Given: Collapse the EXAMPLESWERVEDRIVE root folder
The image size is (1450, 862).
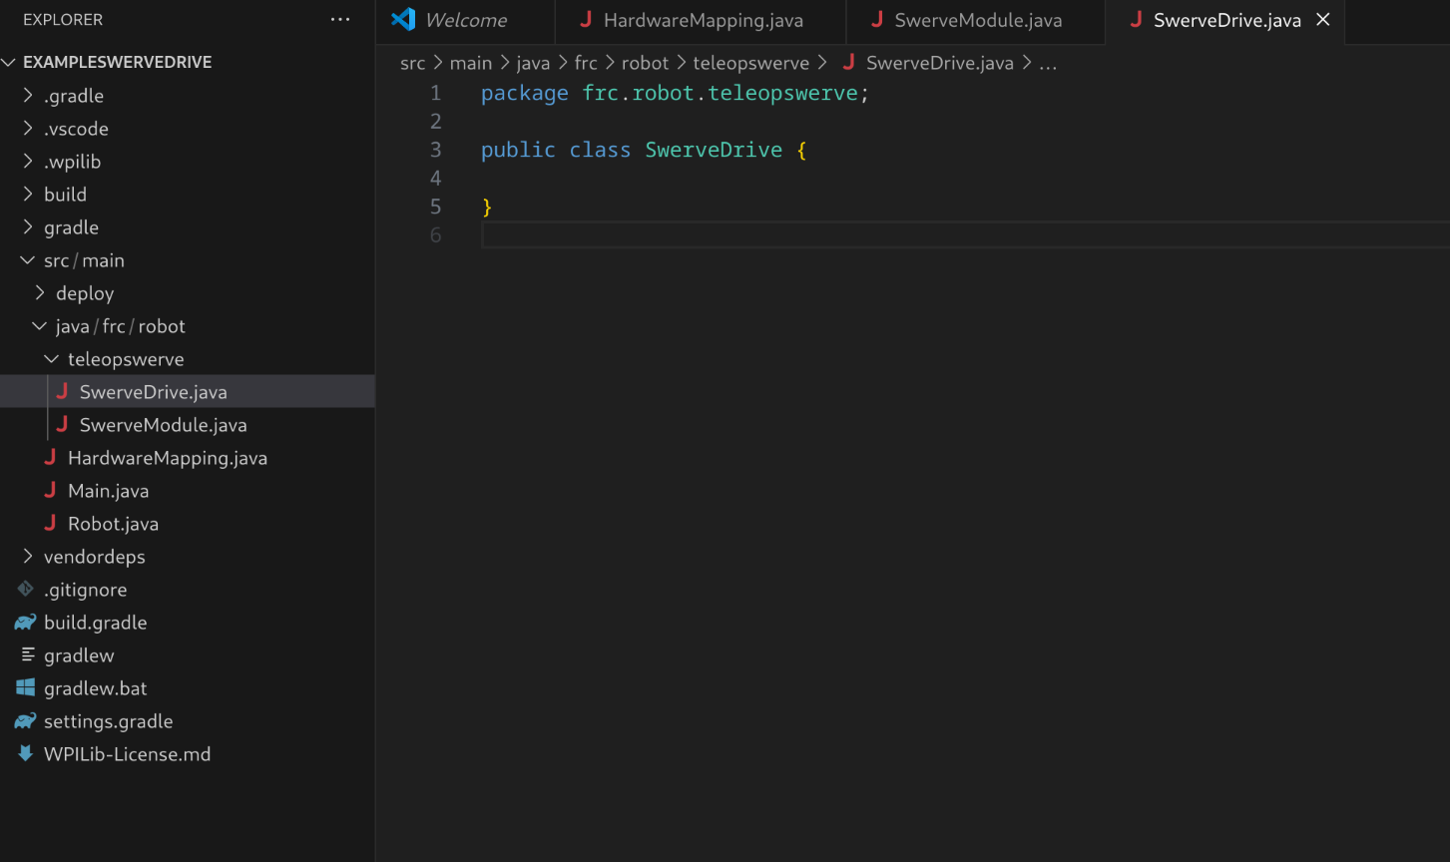Looking at the screenshot, I should coord(9,62).
